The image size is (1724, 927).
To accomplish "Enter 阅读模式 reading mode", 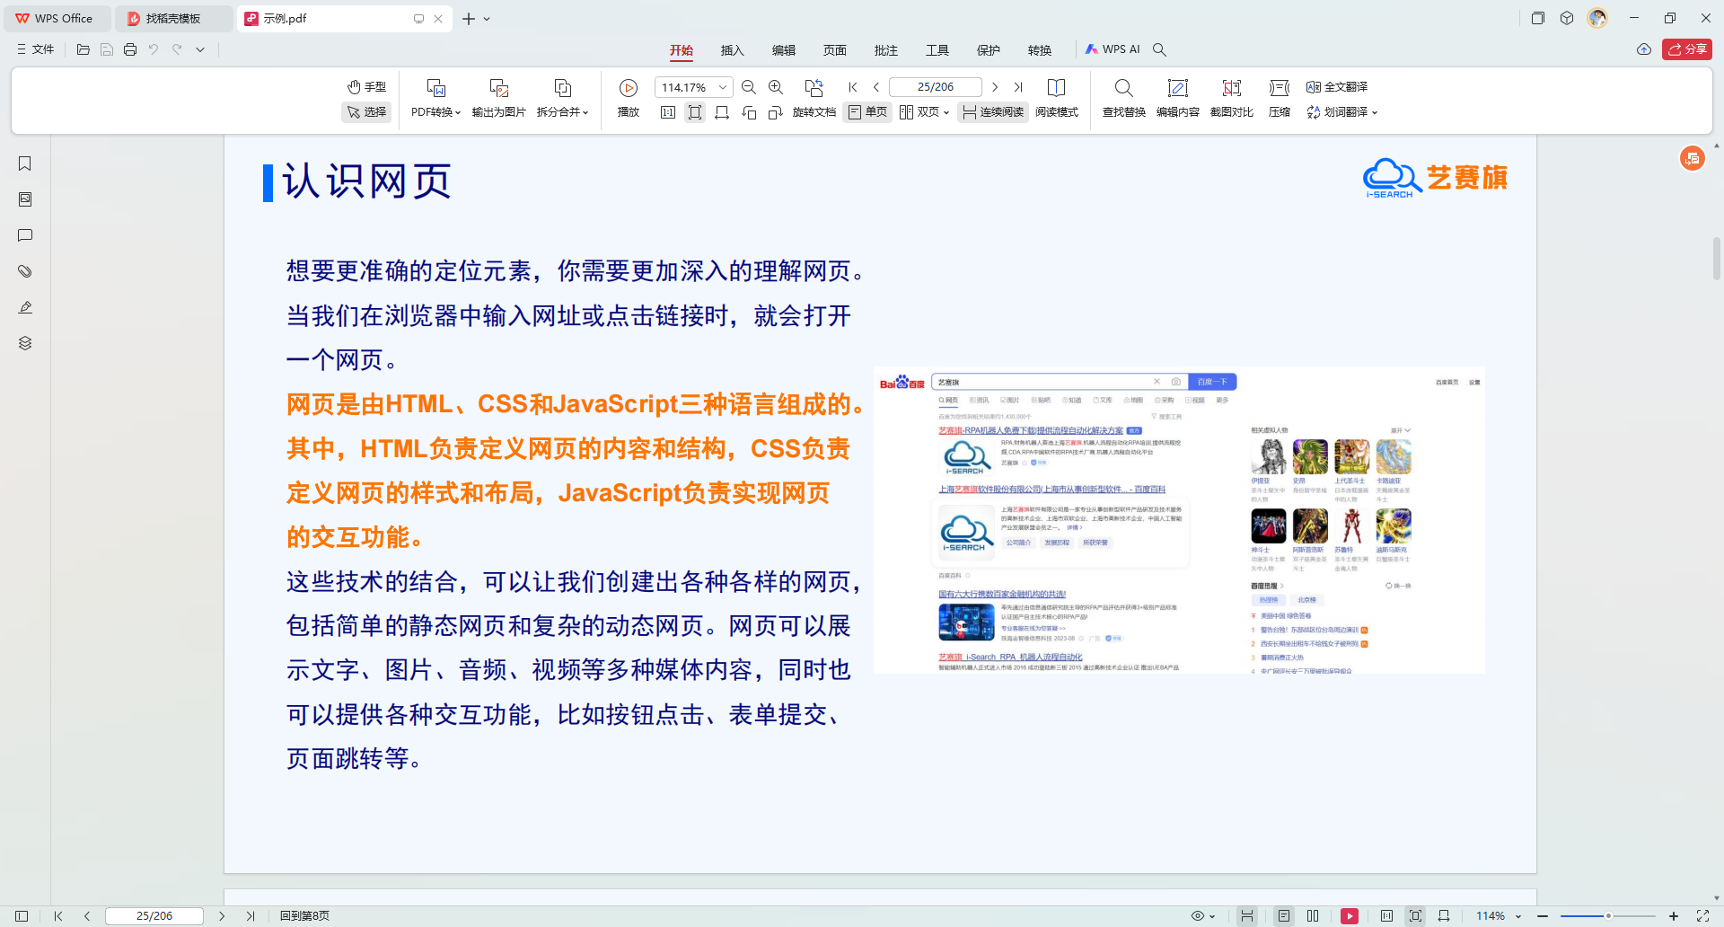I will tap(1057, 99).
